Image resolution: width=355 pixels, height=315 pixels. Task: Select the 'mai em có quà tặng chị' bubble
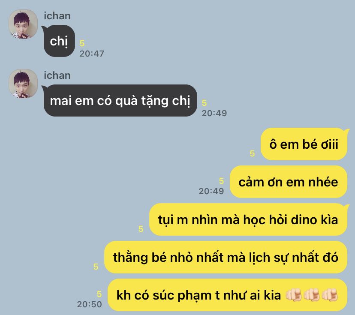point(120,100)
